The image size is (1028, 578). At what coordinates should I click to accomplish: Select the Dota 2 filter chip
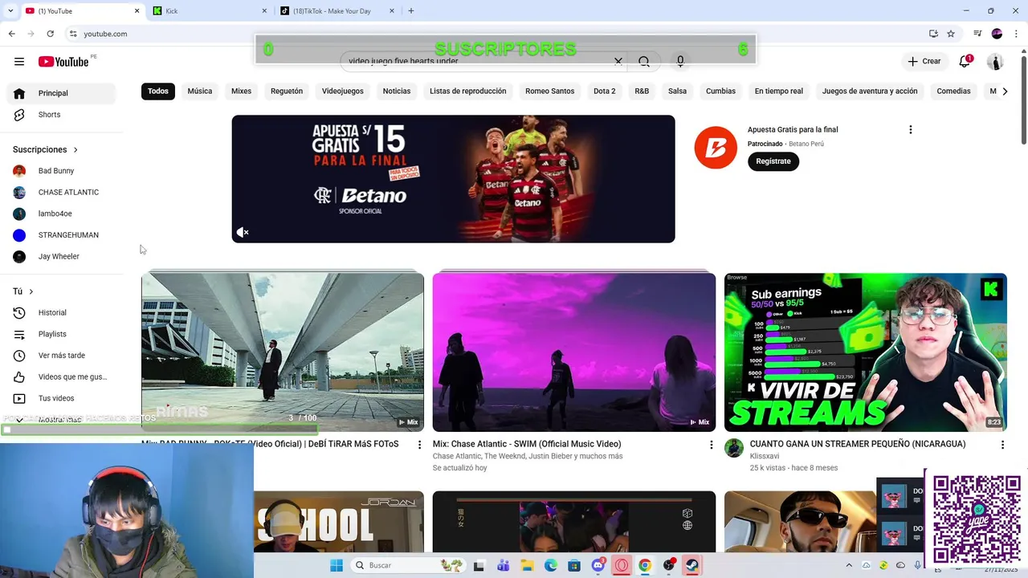coord(605,91)
